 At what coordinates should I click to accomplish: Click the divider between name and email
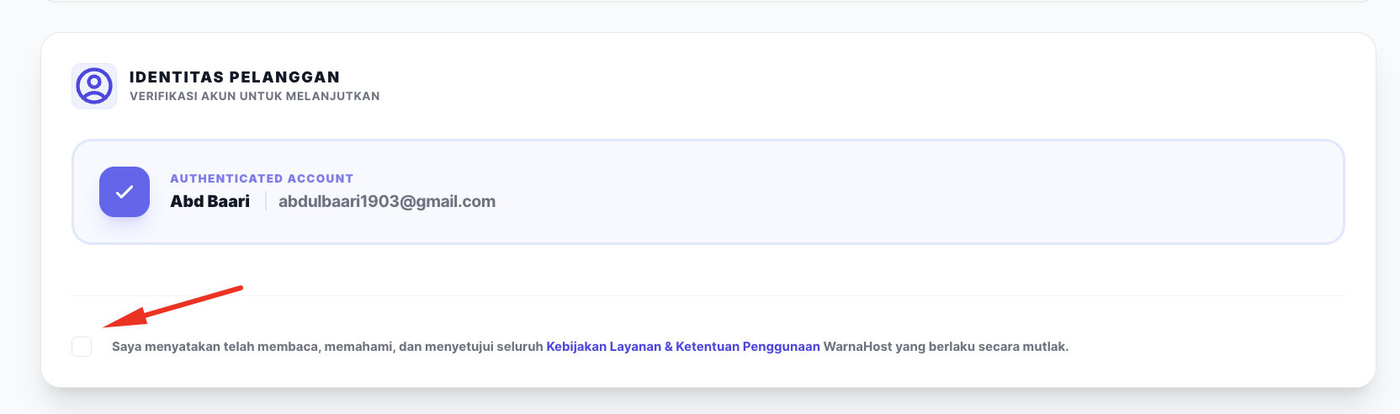266,202
